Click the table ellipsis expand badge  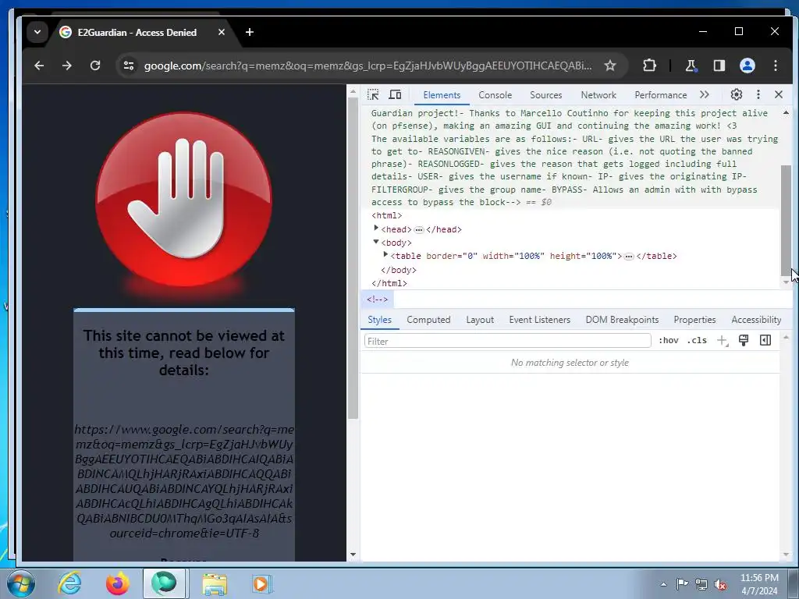(x=629, y=256)
